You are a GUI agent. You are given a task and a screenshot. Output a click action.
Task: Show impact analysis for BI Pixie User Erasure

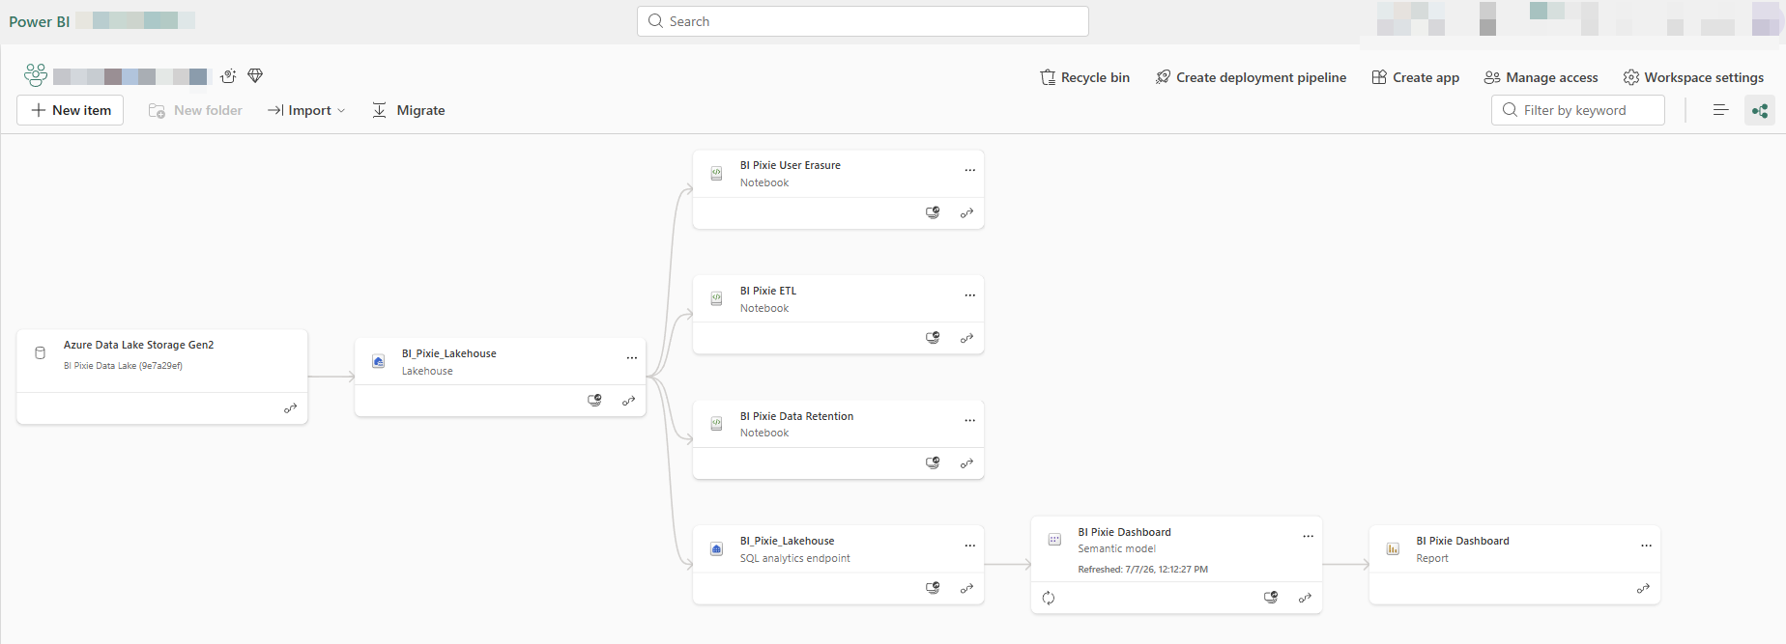(x=933, y=213)
